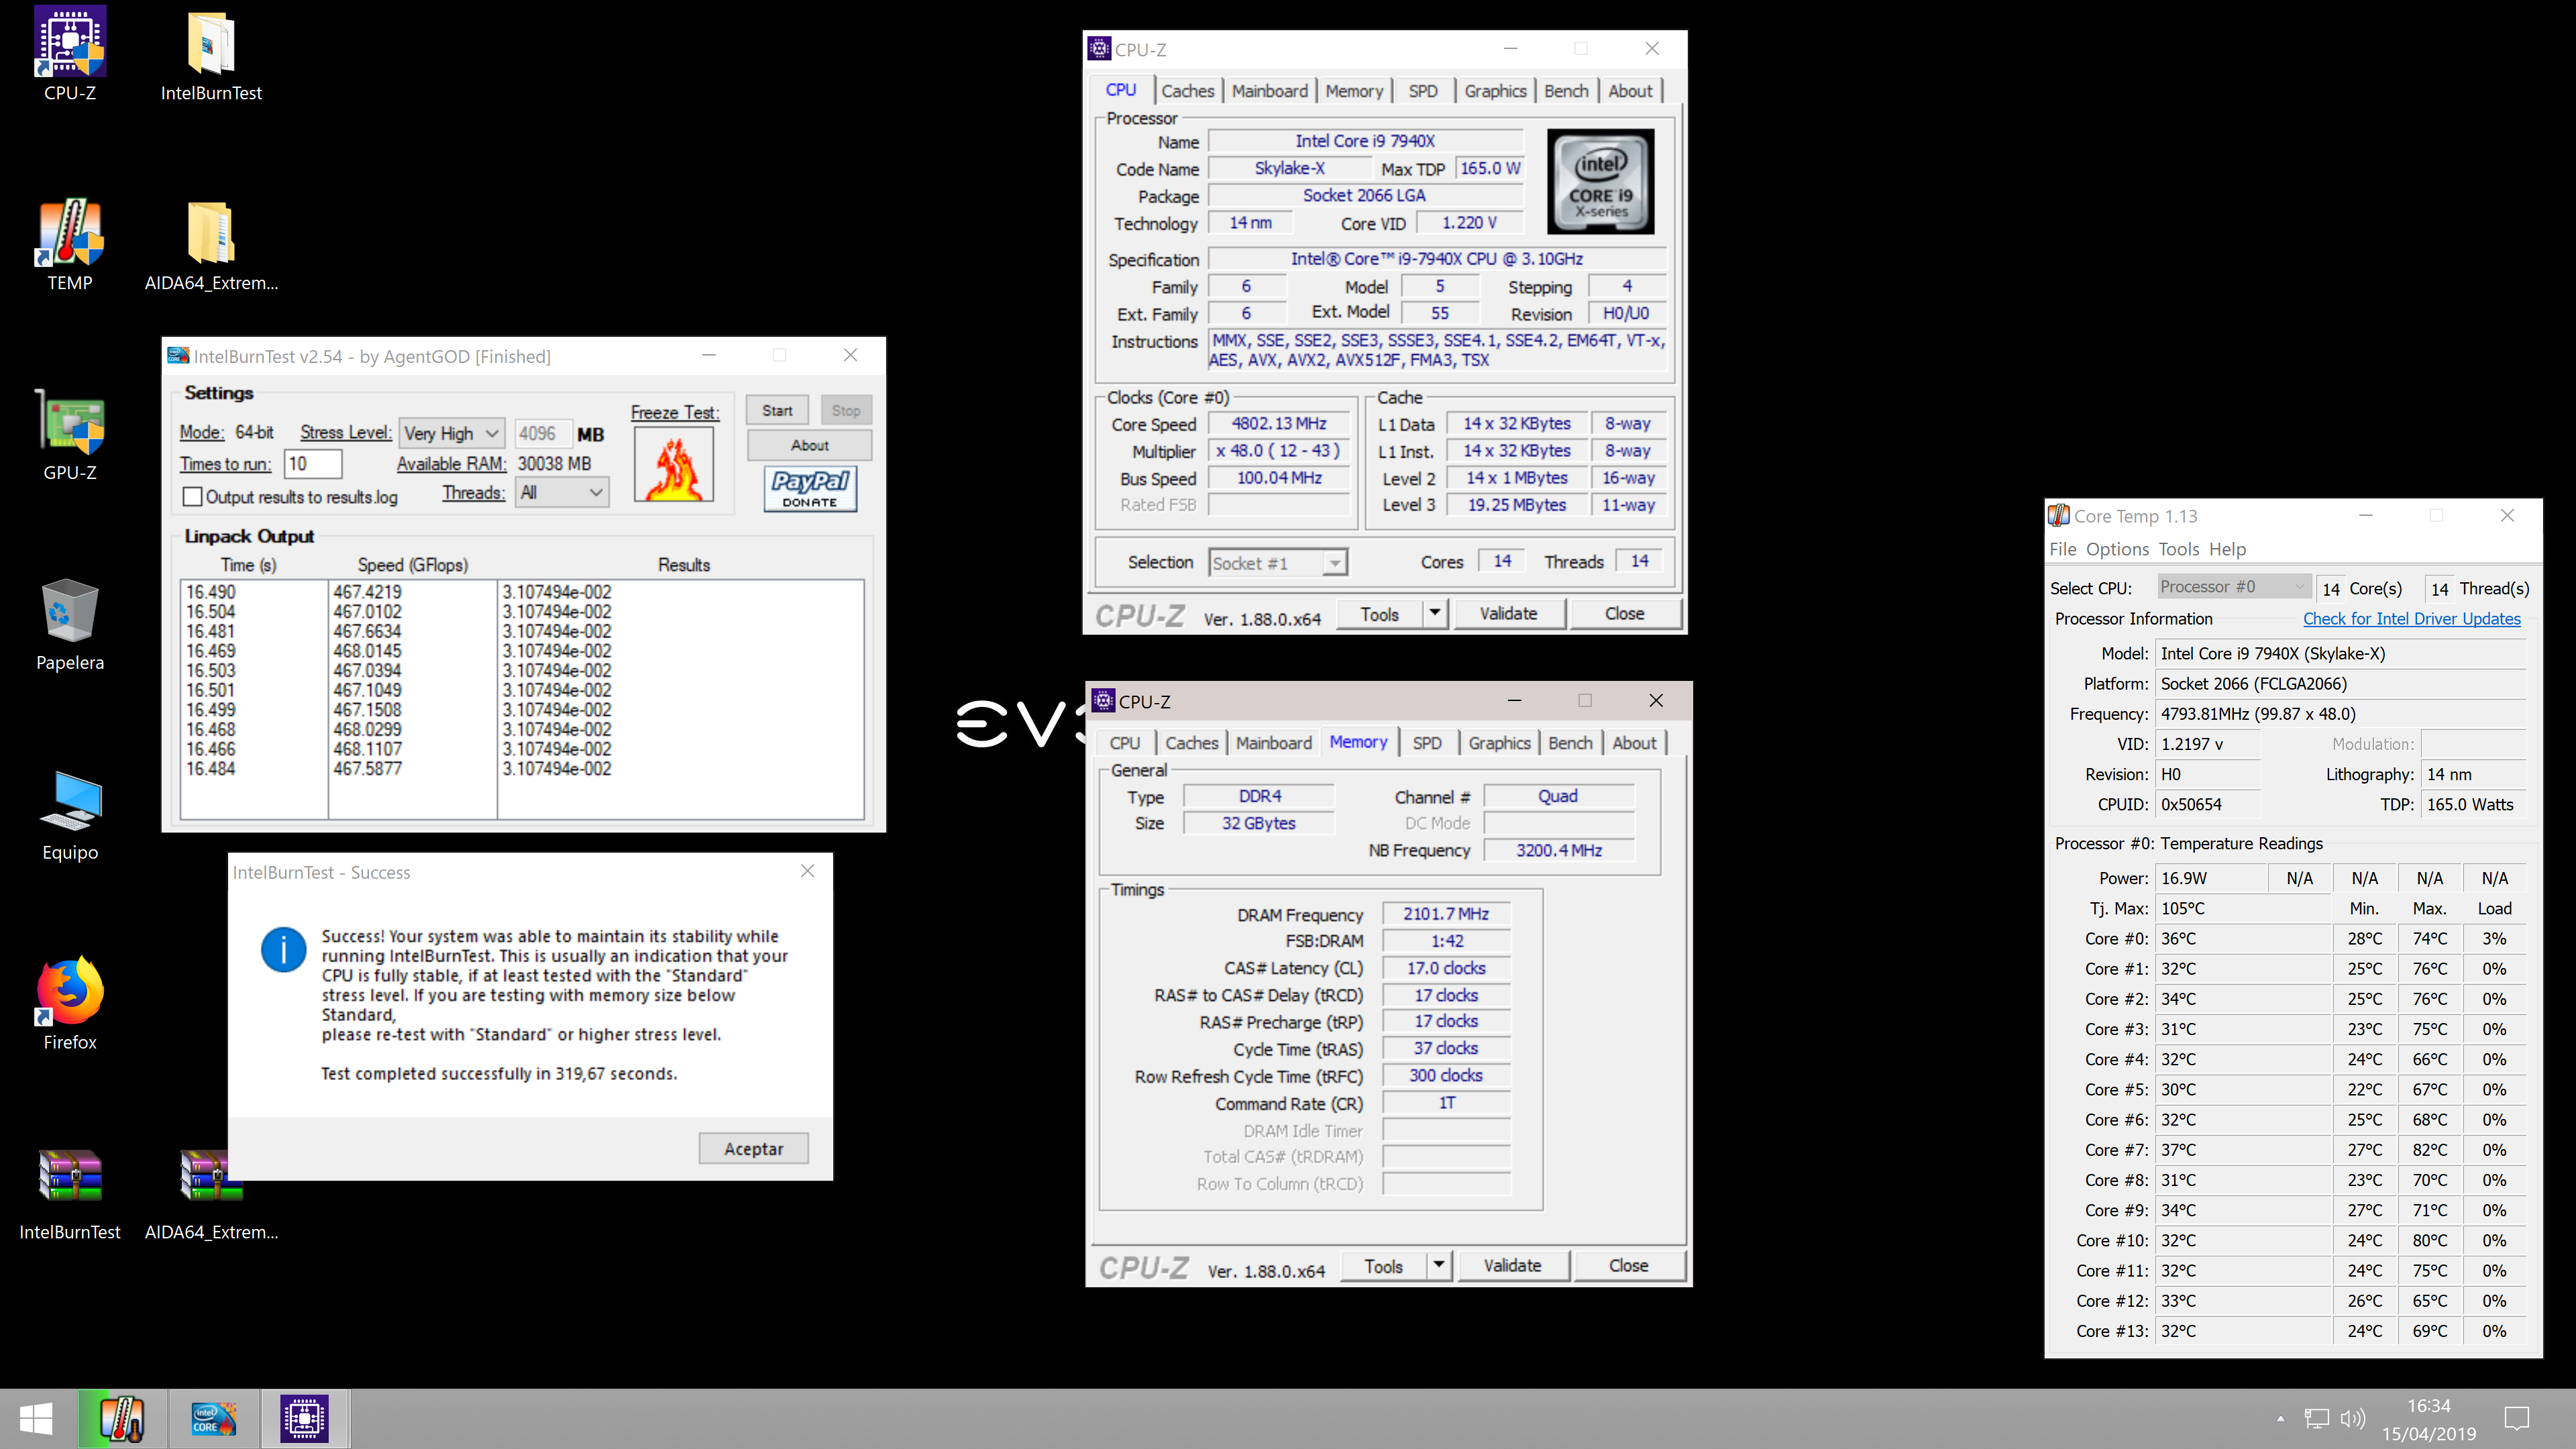Click Aceptar in the Success dialog
Viewport: 2576px width, 1449px height.
tap(753, 1149)
